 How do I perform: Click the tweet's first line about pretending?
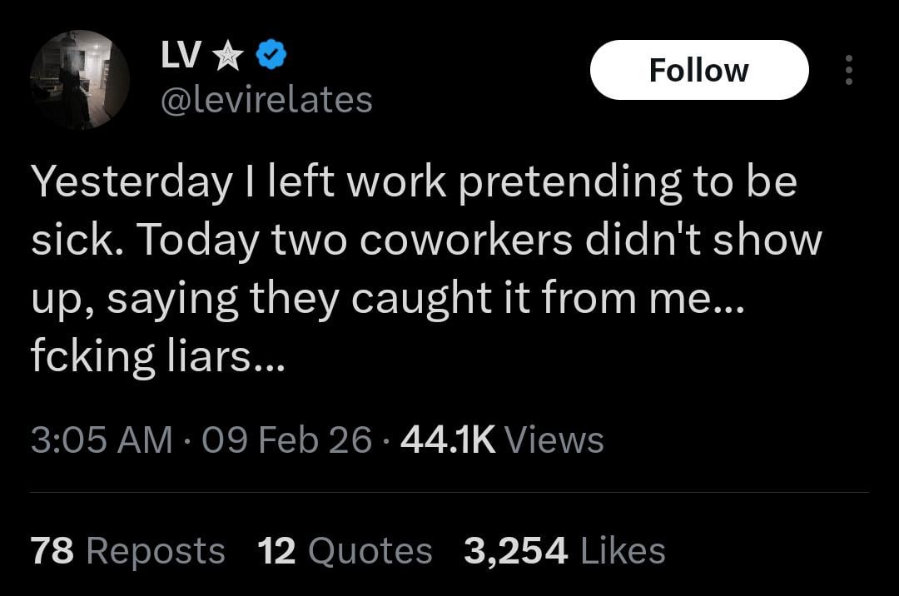pyautogui.click(x=414, y=183)
